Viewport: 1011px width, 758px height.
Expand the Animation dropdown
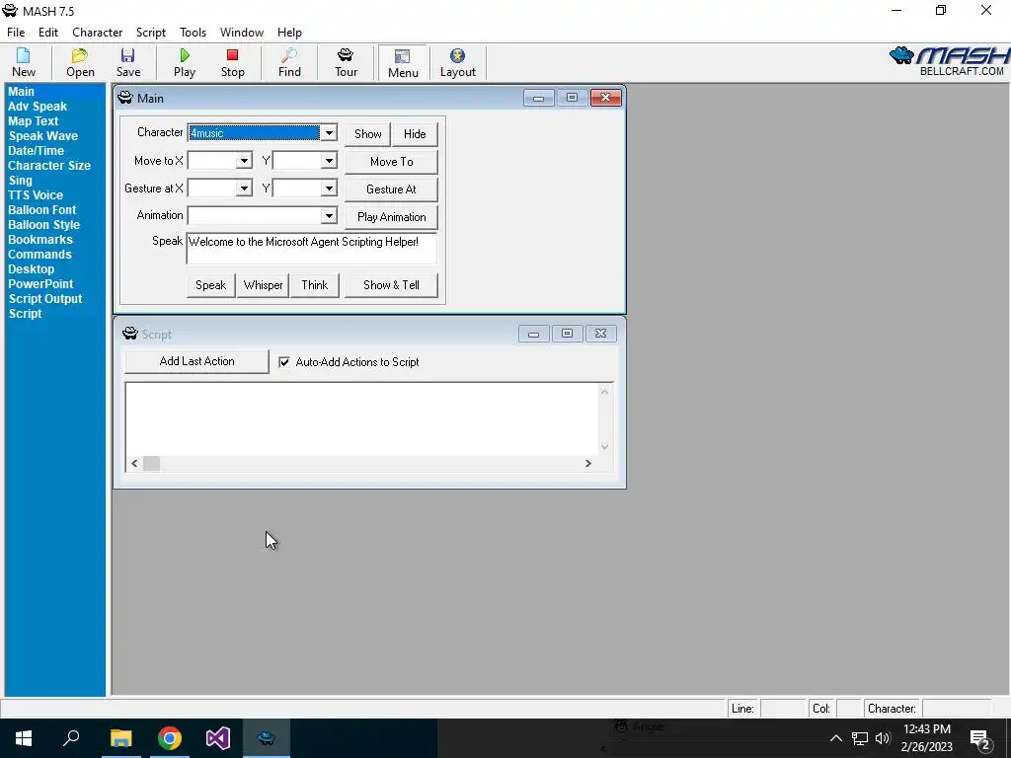[329, 215]
